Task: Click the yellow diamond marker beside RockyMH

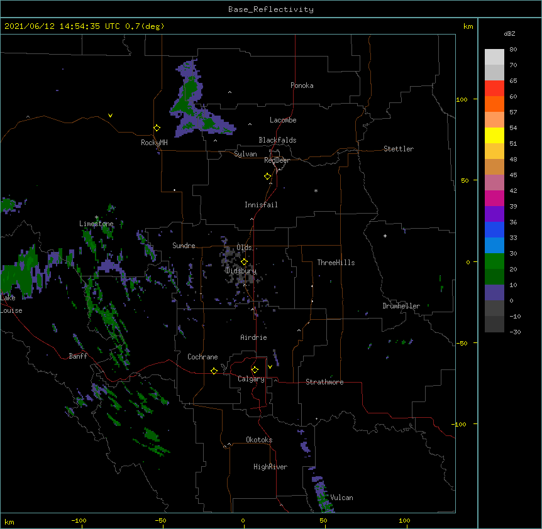Action: (x=157, y=128)
